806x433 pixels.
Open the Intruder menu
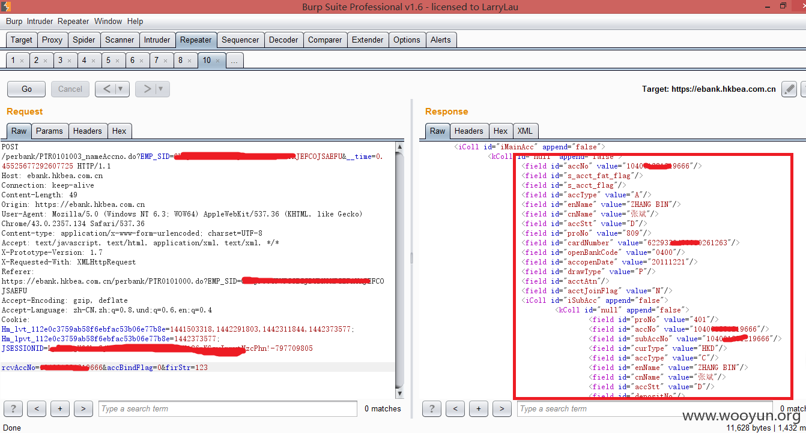tap(40, 21)
